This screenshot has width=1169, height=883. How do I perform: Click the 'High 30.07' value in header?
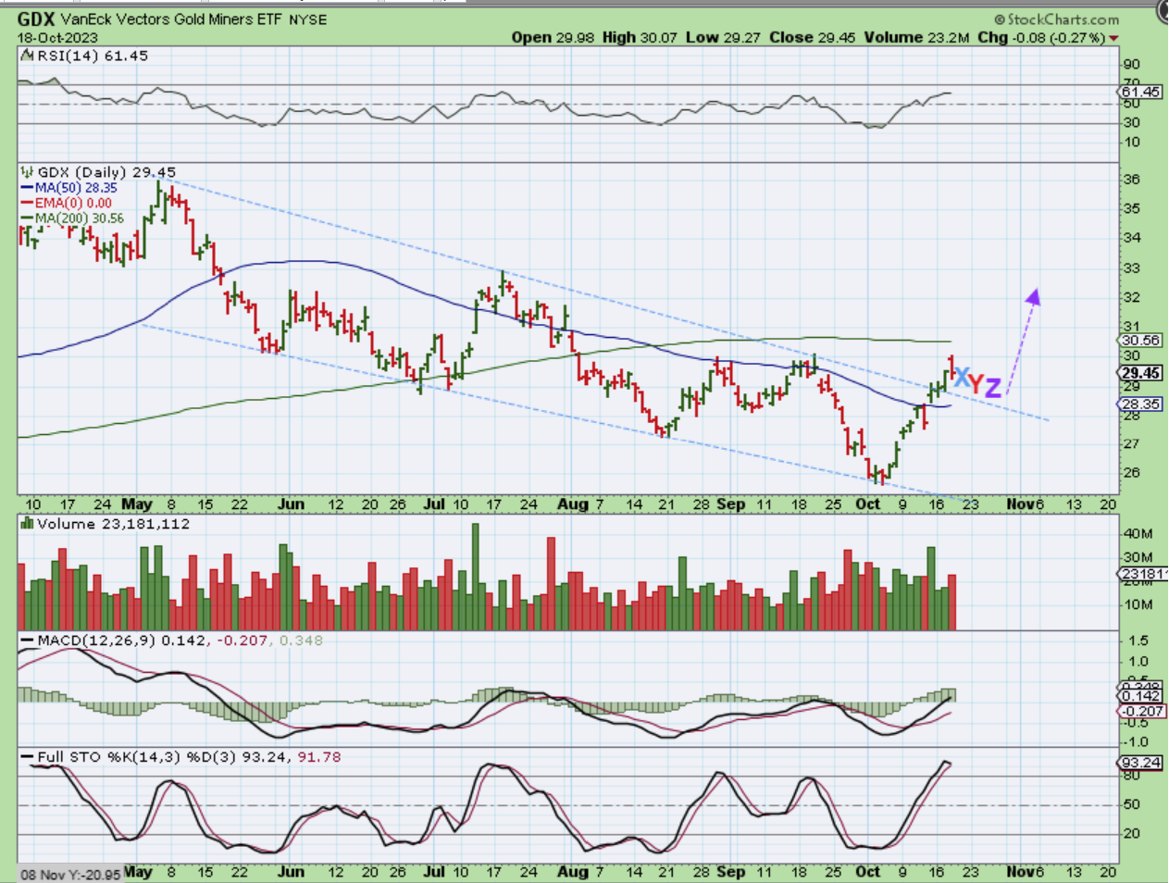point(640,38)
